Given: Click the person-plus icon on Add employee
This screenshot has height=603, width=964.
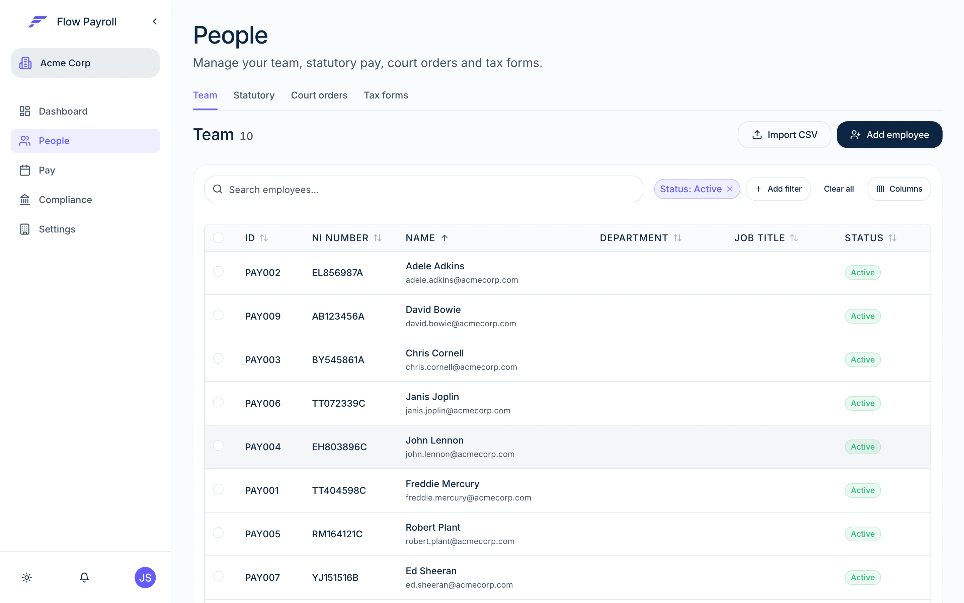Looking at the screenshot, I should (x=856, y=135).
